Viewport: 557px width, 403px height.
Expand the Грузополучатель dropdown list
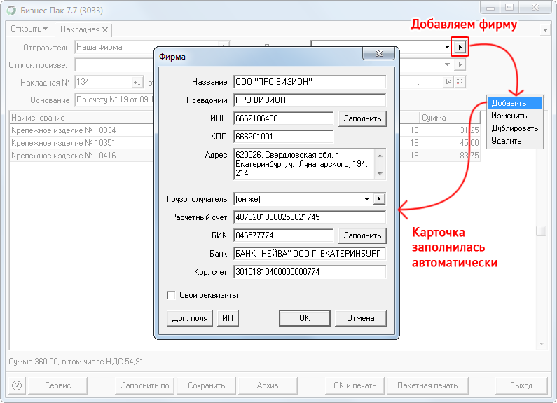[x=366, y=198]
